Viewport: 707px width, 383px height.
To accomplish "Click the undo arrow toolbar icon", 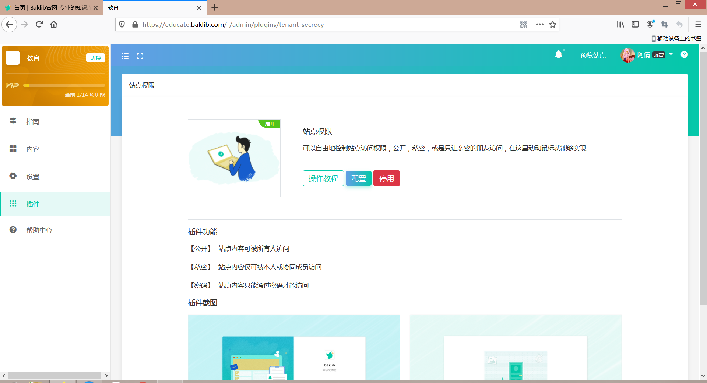I will point(679,25).
